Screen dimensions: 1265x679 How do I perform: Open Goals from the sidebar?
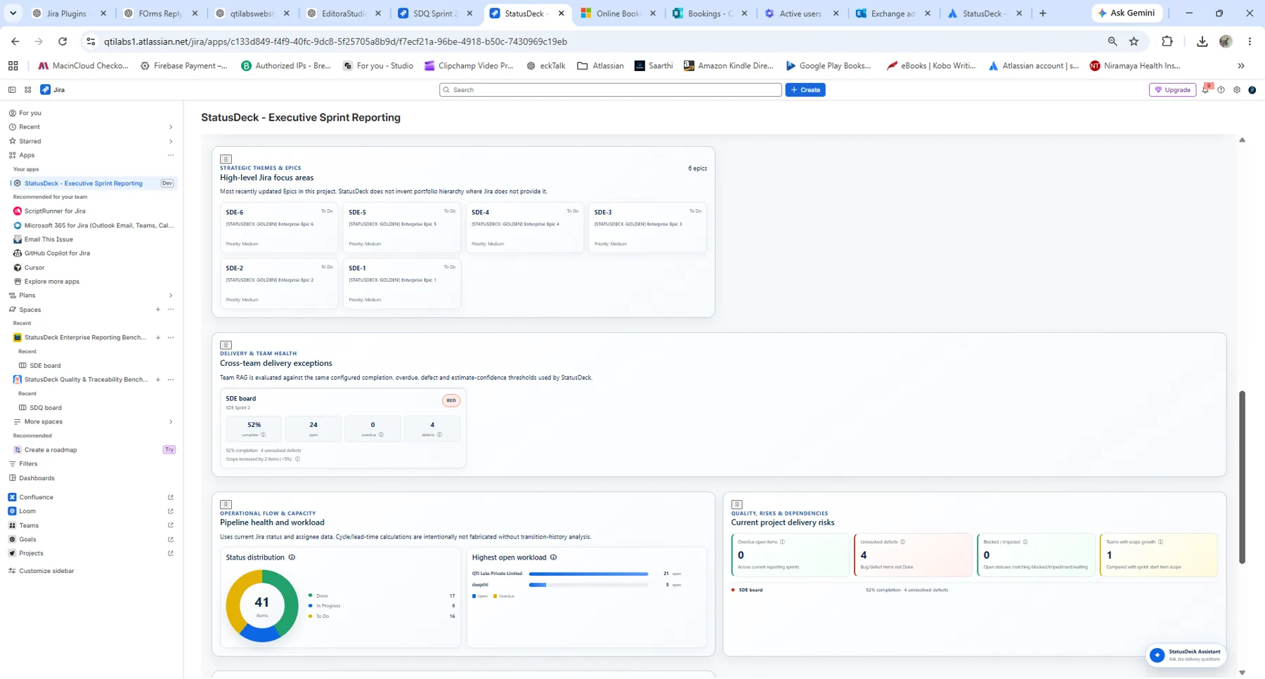[27, 539]
